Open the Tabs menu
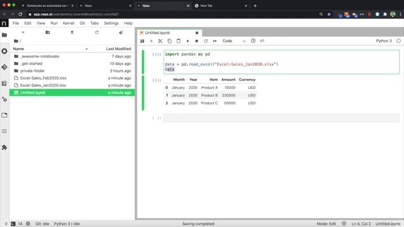 [x=94, y=23]
